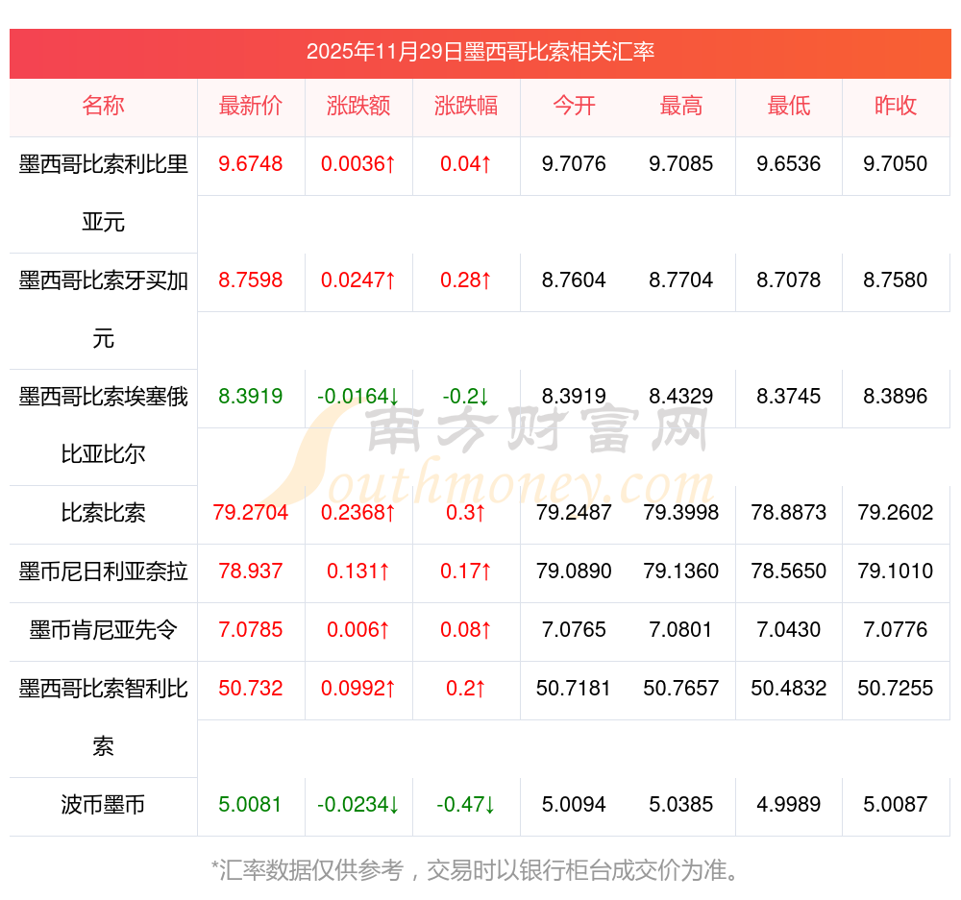Select the 墨币肯尼亚先令 row name

click(103, 630)
